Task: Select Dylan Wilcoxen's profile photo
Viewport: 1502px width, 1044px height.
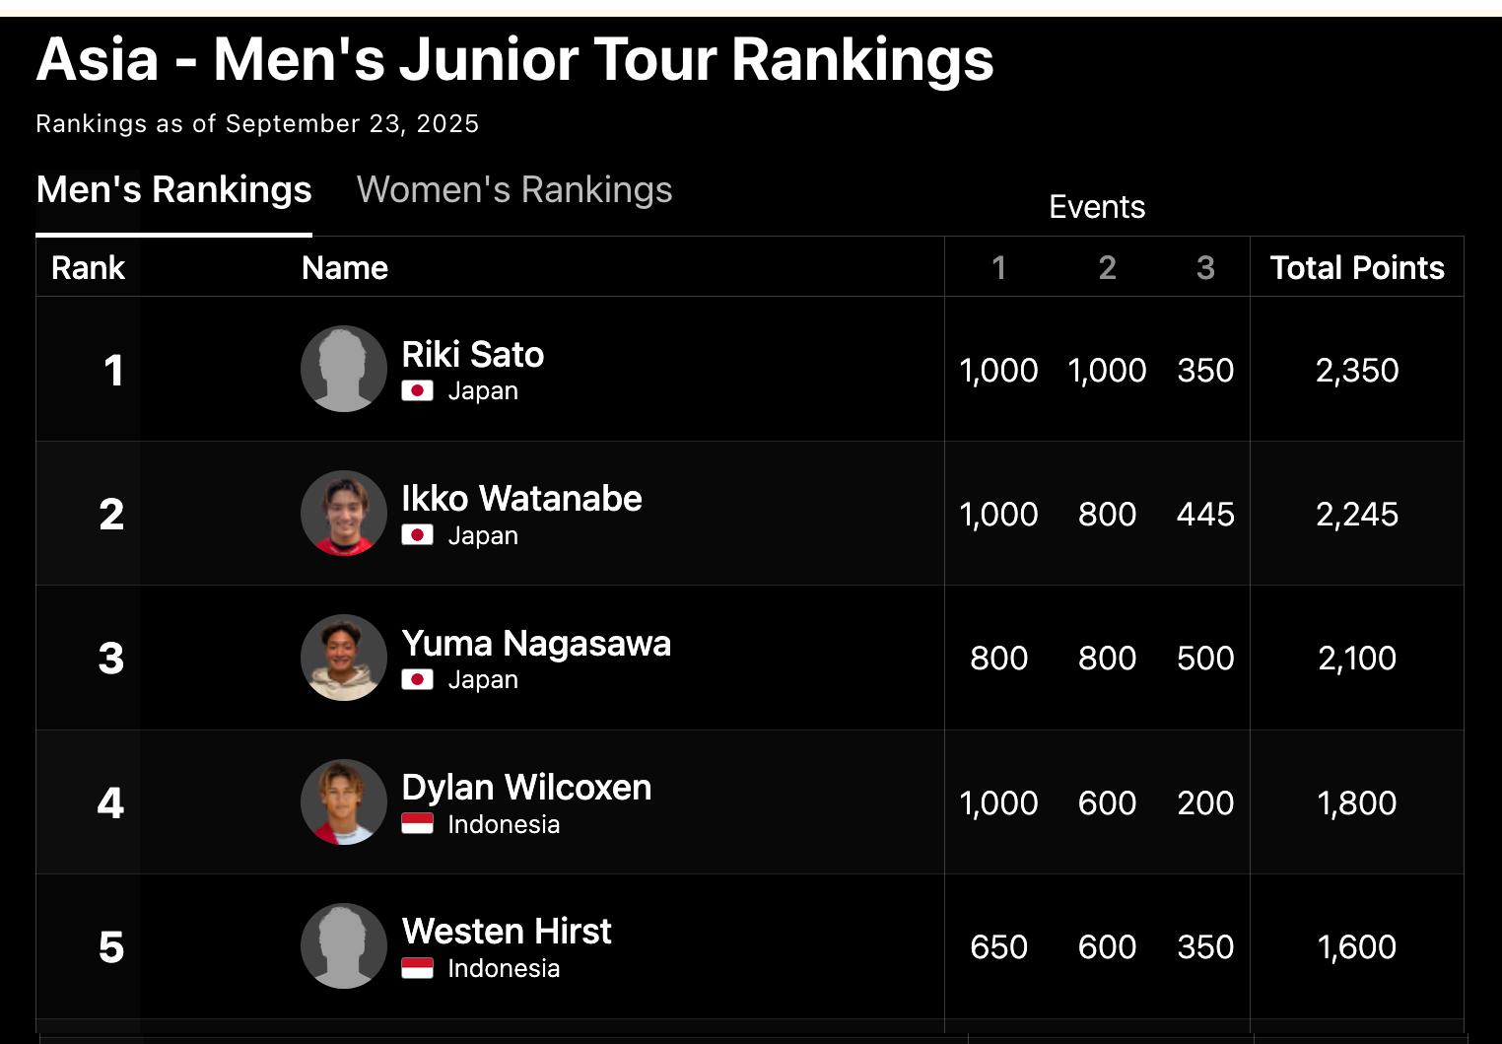Action: tap(344, 802)
